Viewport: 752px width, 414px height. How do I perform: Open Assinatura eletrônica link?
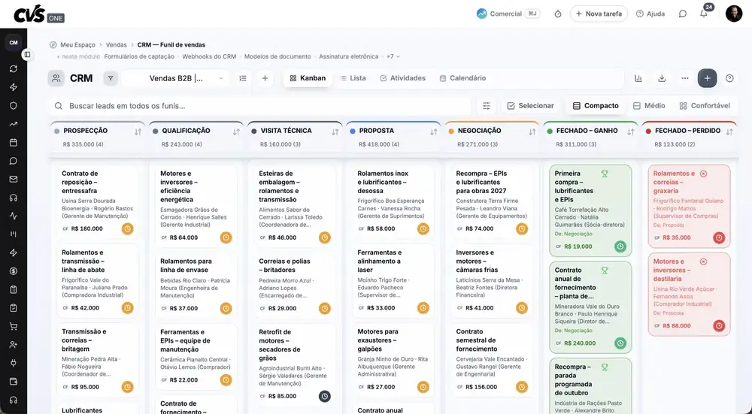point(349,56)
